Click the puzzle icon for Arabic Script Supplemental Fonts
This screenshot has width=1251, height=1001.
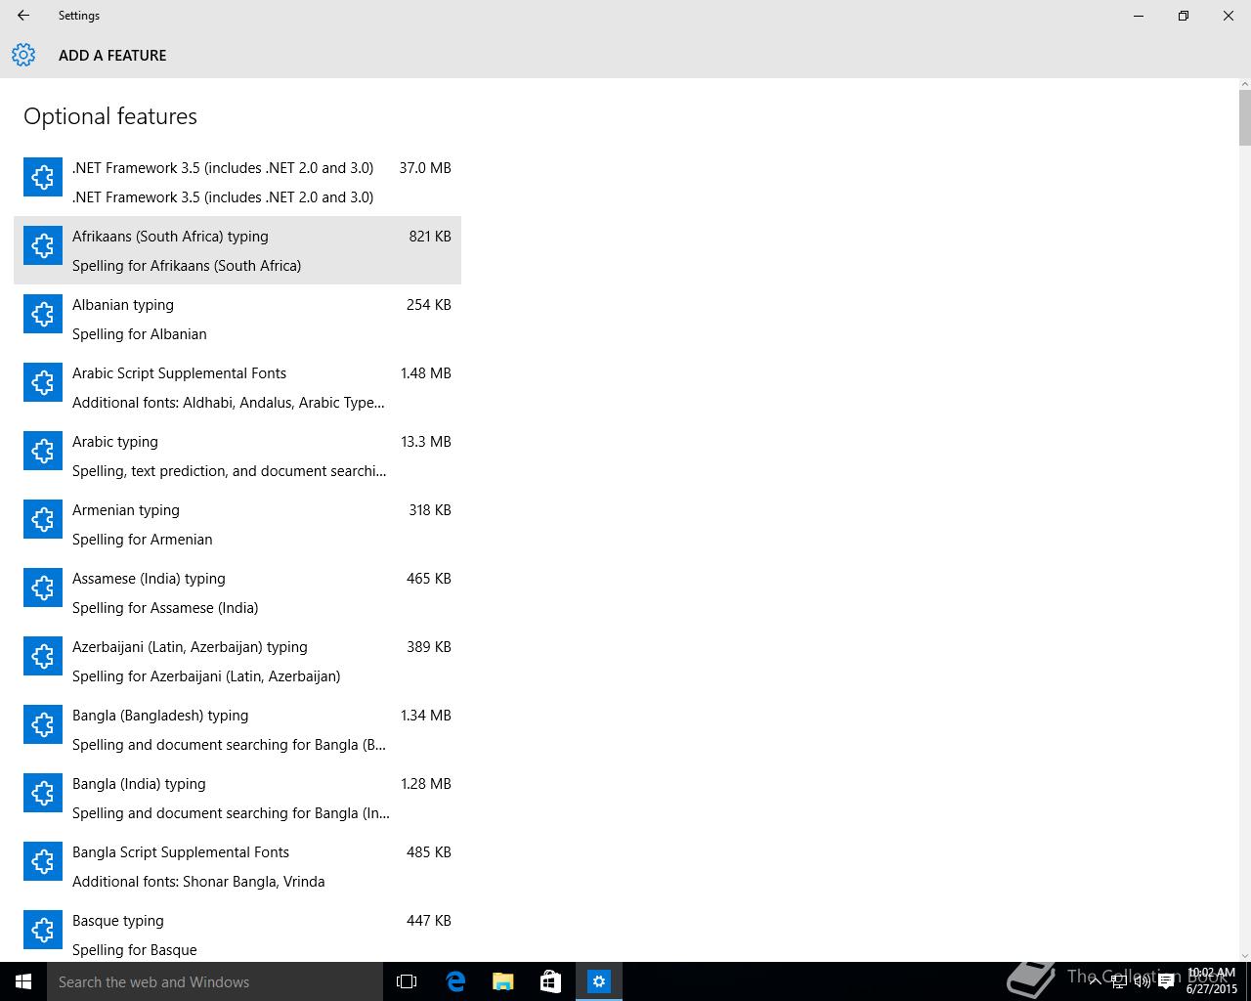(x=43, y=382)
